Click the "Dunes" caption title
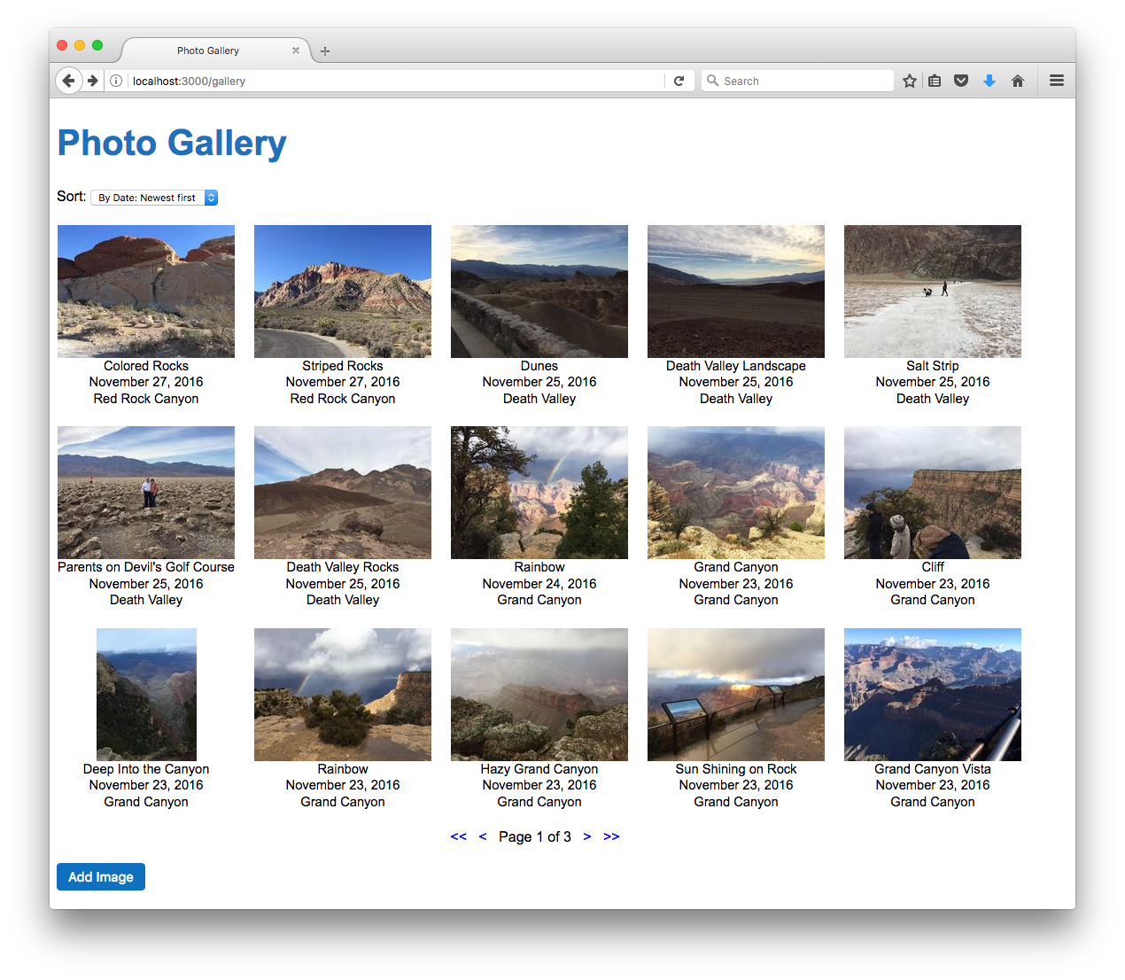Screen dimensions: 1125x980 point(539,366)
